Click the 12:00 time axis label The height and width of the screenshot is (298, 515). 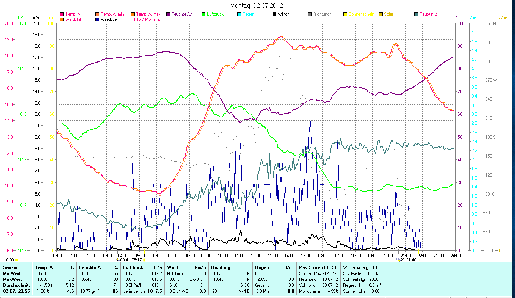(x=256, y=256)
